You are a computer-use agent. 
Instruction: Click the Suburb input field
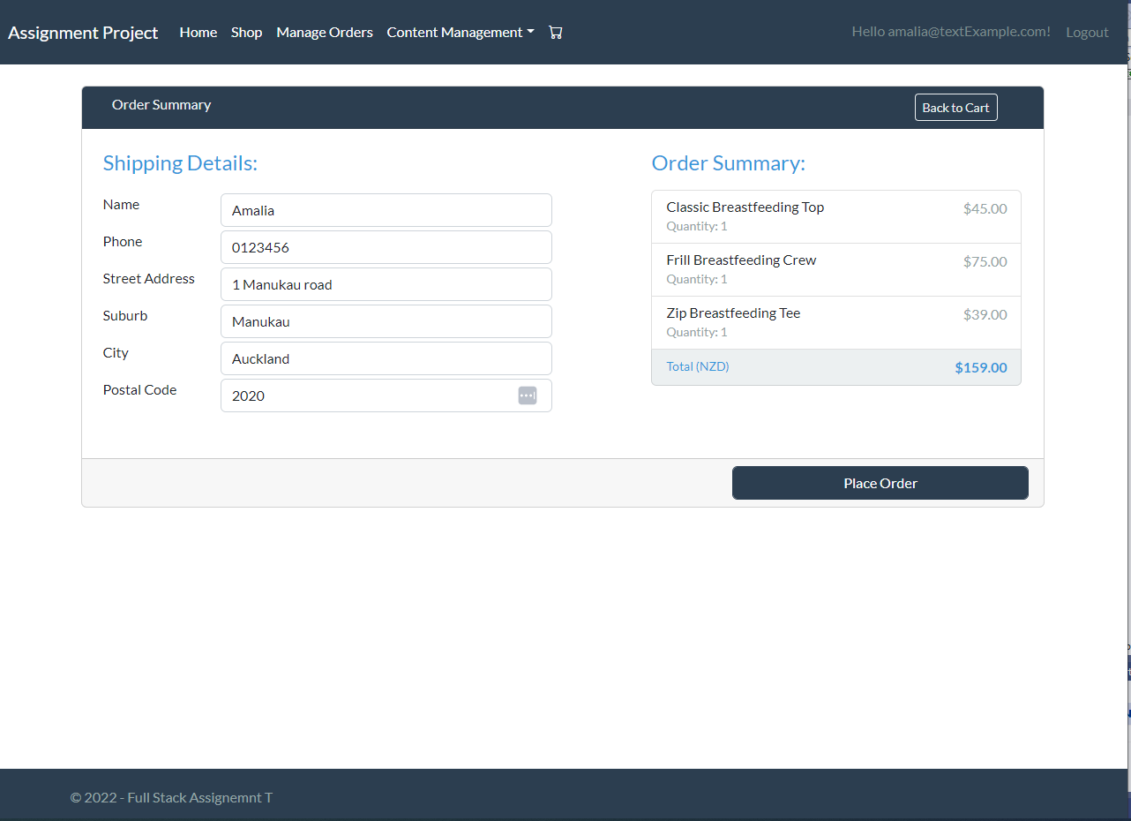[x=386, y=321]
